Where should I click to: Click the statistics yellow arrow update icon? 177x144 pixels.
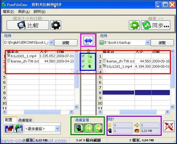coord(137,125)
